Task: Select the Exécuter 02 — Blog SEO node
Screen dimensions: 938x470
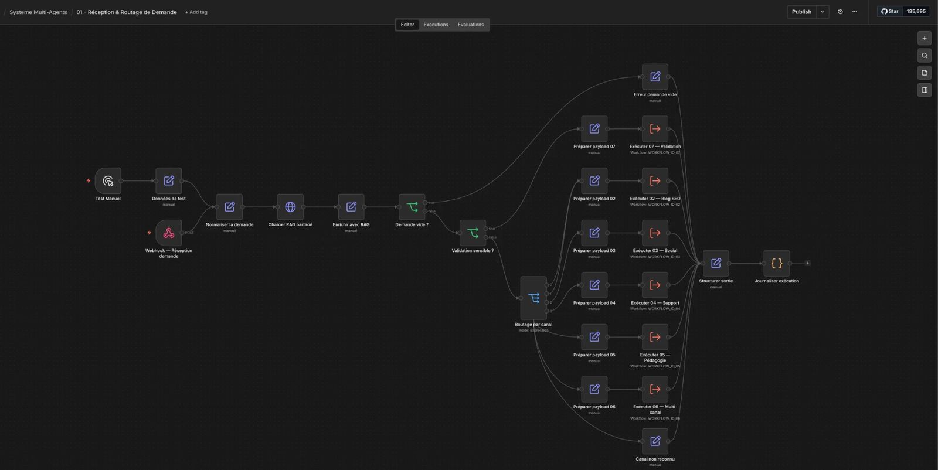Action: [655, 181]
